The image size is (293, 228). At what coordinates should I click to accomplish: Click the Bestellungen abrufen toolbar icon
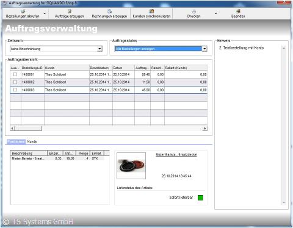23,11
